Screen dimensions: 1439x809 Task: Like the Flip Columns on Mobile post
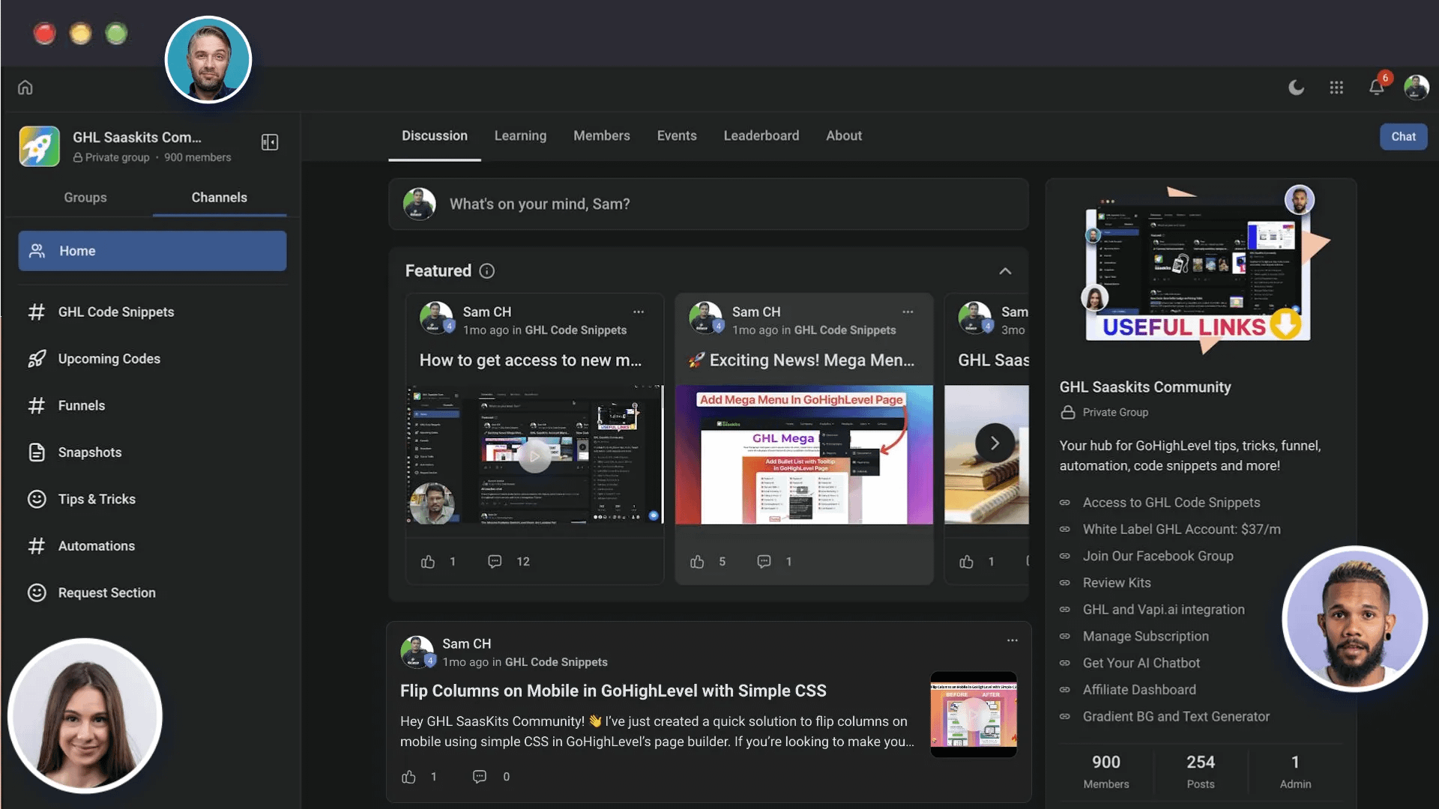[408, 778]
